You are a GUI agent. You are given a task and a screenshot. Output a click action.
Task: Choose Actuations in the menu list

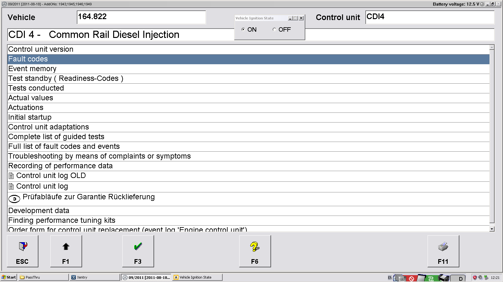[x=26, y=108]
